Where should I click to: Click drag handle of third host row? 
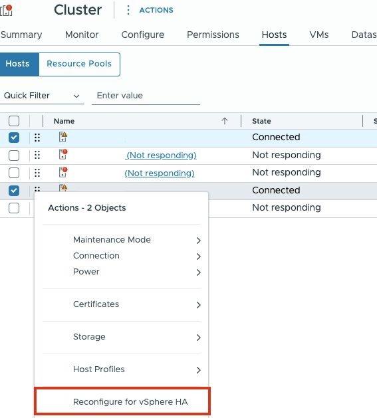37,173
